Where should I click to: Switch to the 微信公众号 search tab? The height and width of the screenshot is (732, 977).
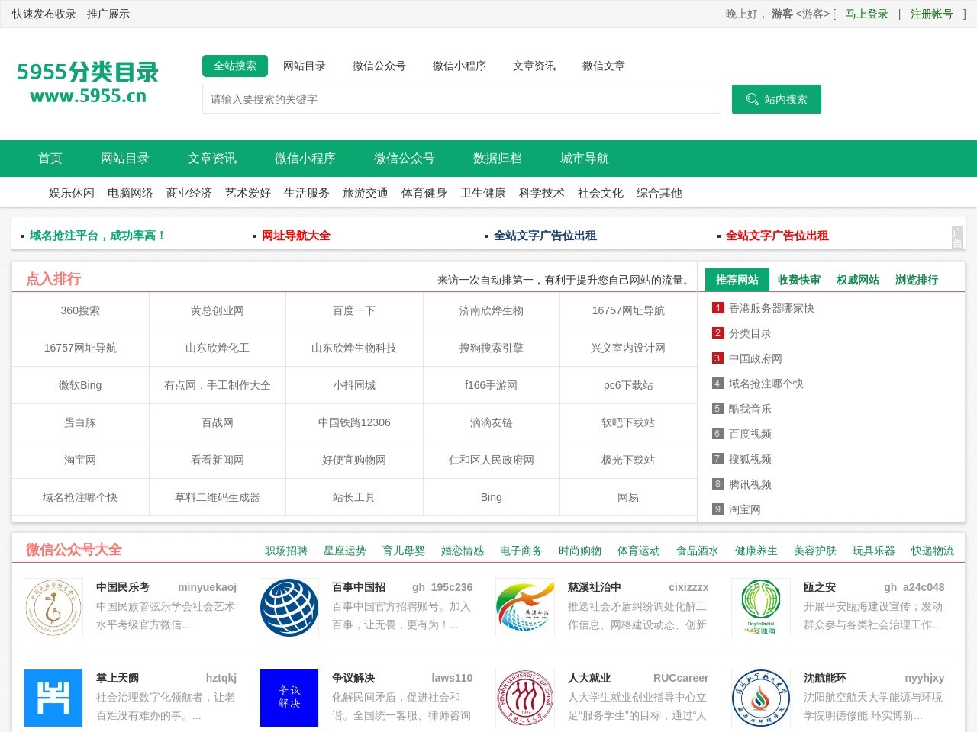379,66
